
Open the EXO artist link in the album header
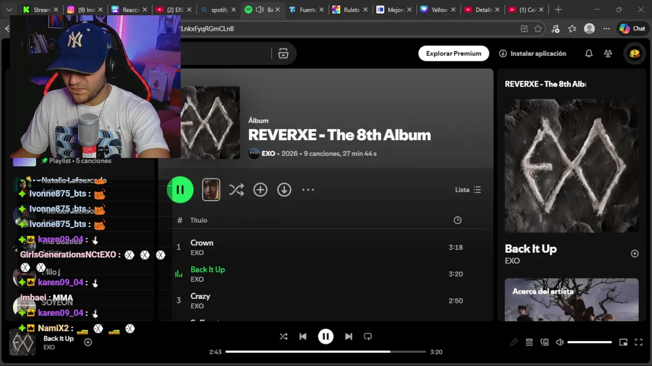point(268,154)
